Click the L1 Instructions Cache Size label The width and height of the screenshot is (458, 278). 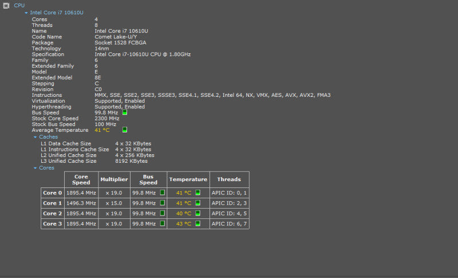coord(75,150)
